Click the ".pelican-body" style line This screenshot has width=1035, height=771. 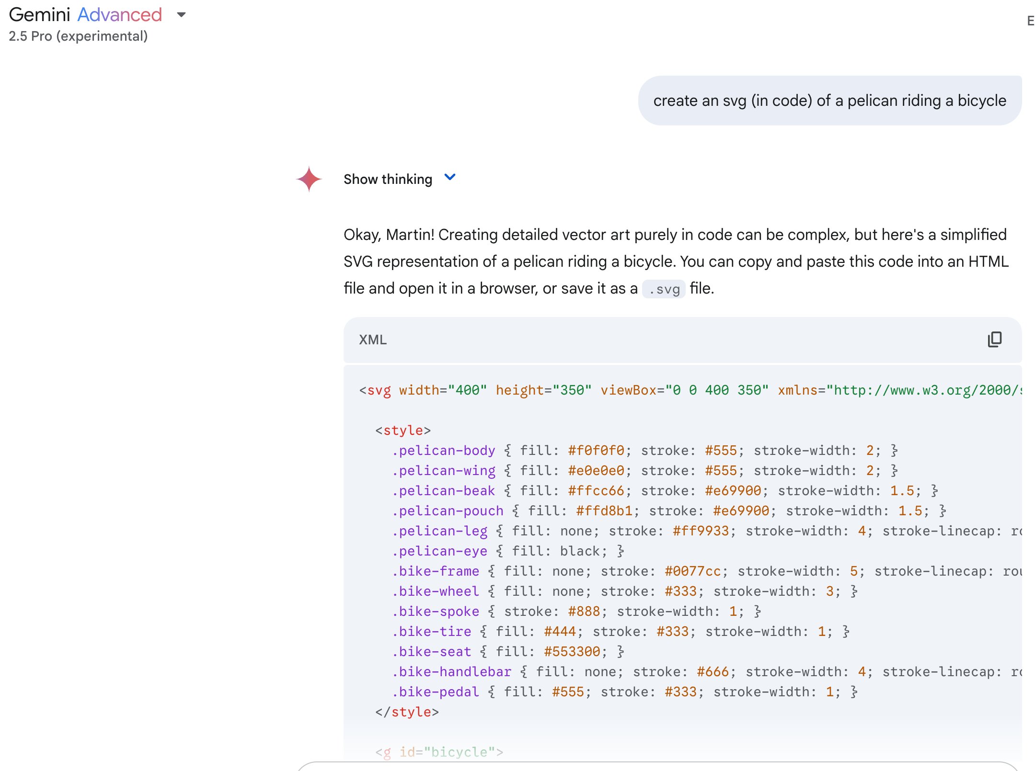point(644,451)
